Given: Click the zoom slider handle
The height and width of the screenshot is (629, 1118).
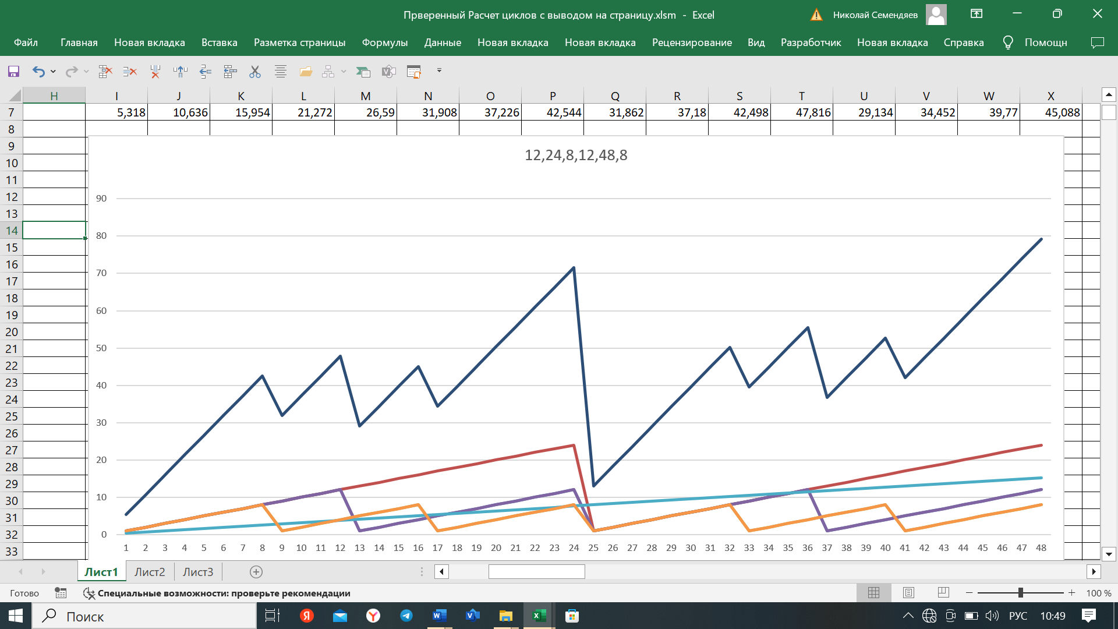Looking at the screenshot, I should (x=1020, y=593).
